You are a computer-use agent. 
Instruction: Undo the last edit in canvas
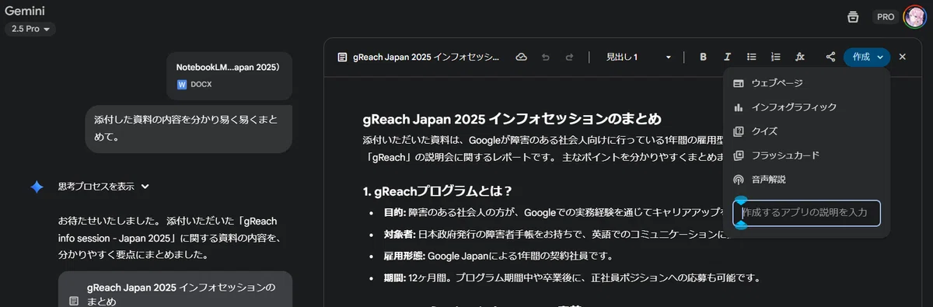tap(545, 57)
